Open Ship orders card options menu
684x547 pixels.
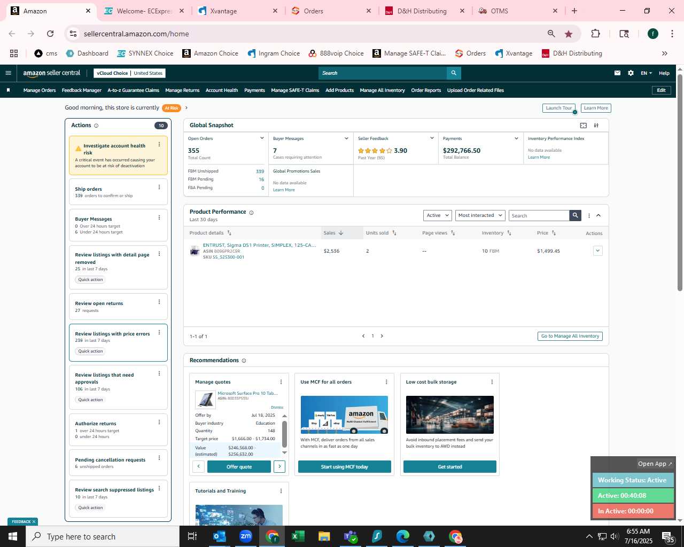(x=159, y=187)
